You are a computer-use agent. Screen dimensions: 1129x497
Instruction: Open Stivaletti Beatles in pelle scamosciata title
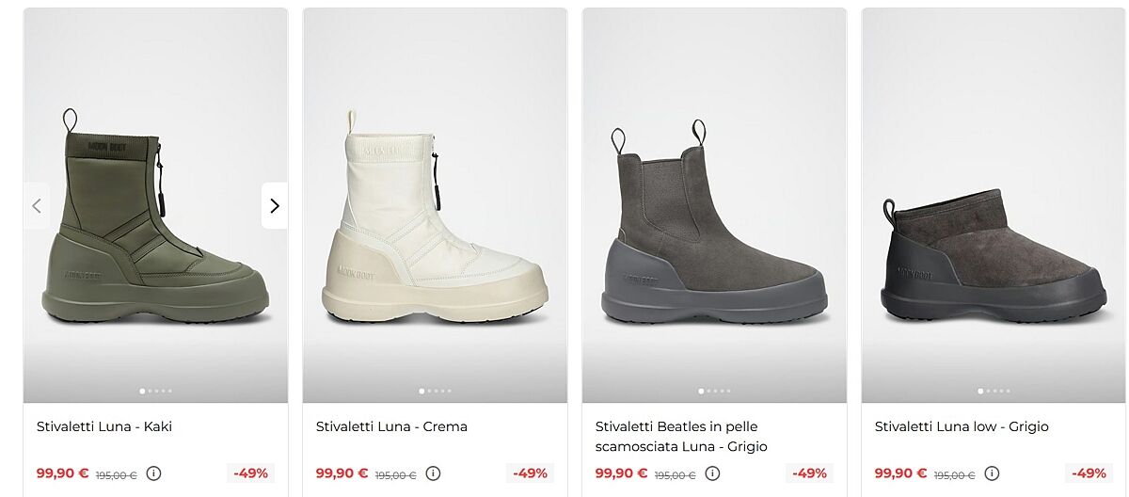tap(681, 437)
